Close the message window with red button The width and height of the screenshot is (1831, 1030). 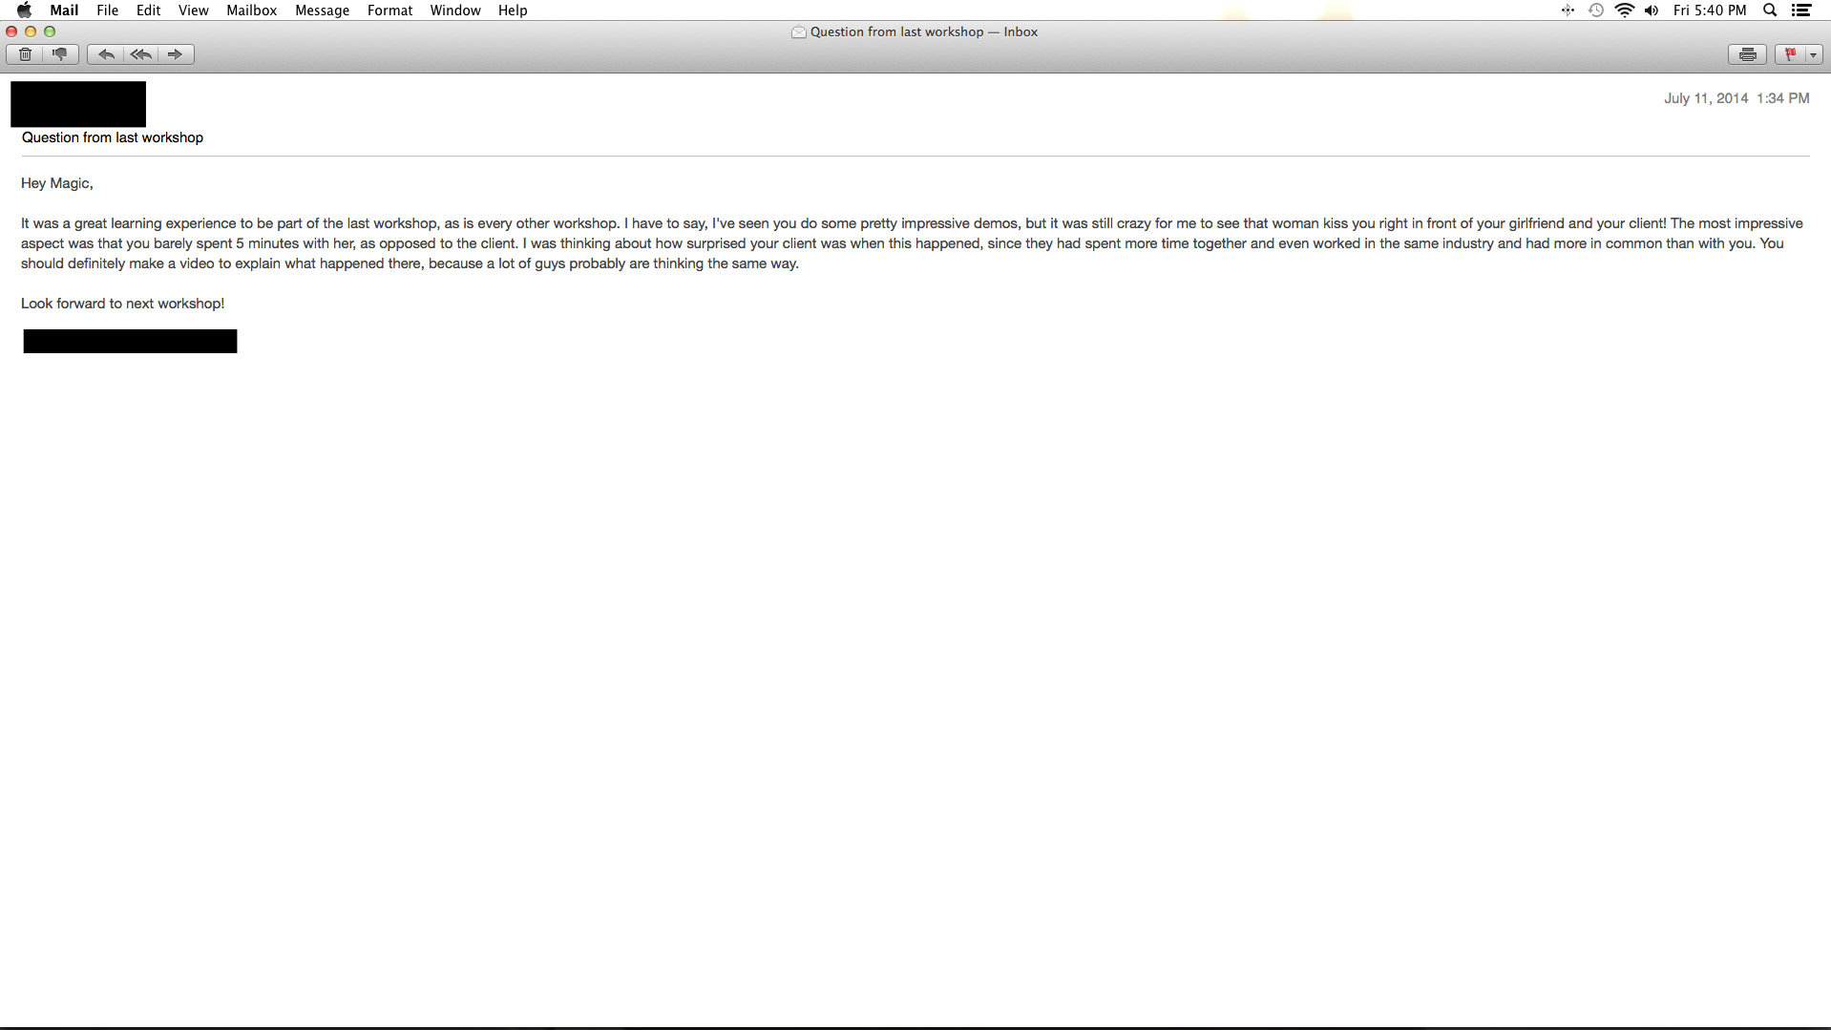pyautogui.click(x=11, y=32)
